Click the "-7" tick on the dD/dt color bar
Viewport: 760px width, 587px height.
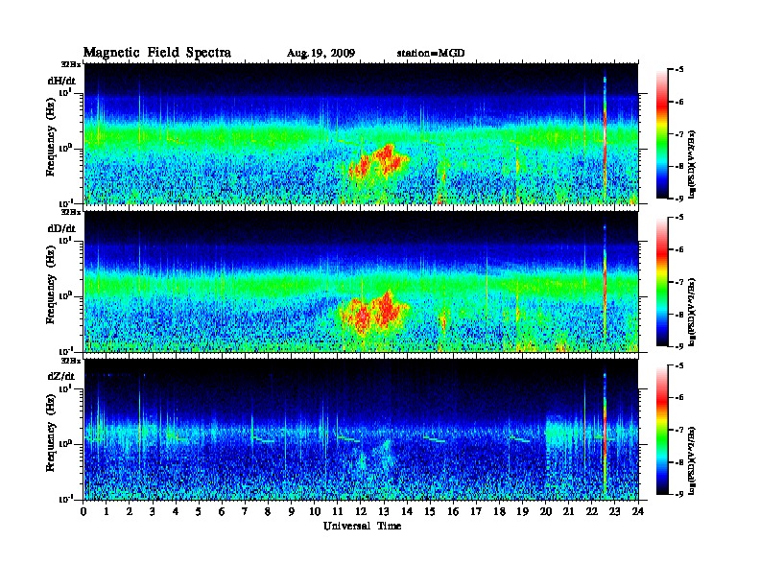pyautogui.click(x=679, y=282)
